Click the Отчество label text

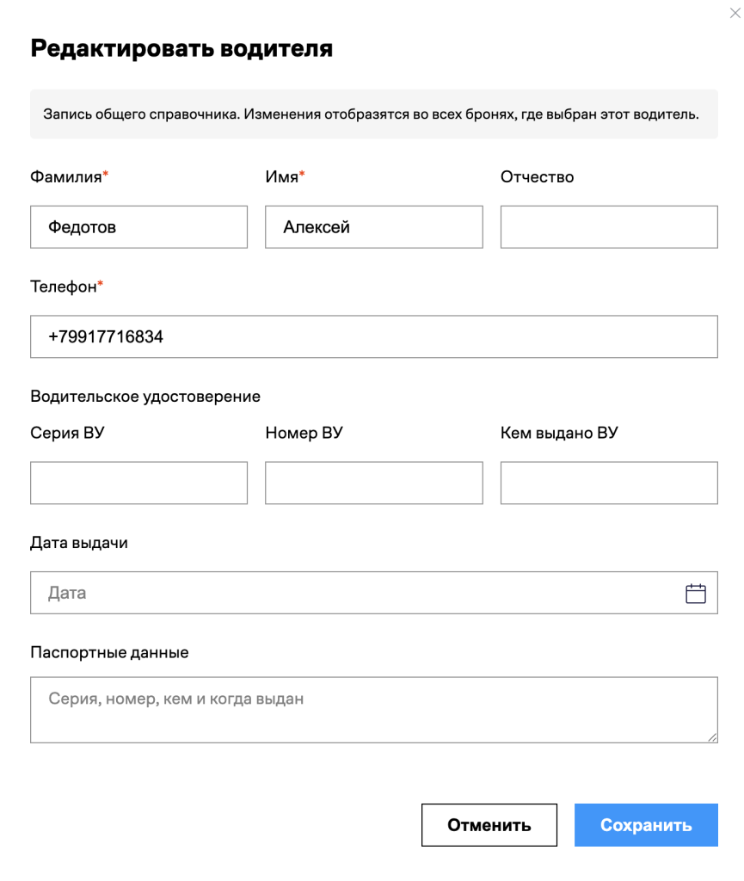(x=537, y=177)
